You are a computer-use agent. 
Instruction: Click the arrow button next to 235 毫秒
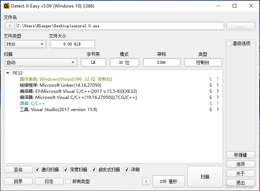[x=146, y=181]
